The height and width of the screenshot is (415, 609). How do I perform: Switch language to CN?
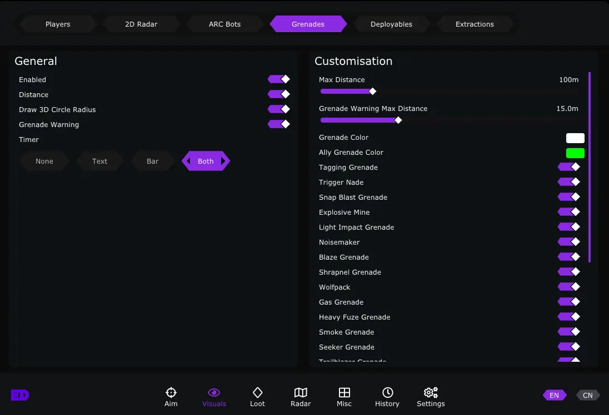click(x=587, y=396)
